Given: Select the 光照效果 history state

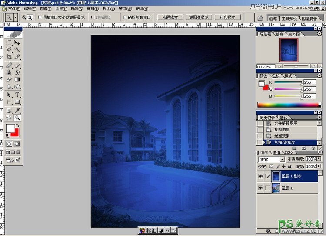Looking at the screenshot, I should click(x=282, y=136).
